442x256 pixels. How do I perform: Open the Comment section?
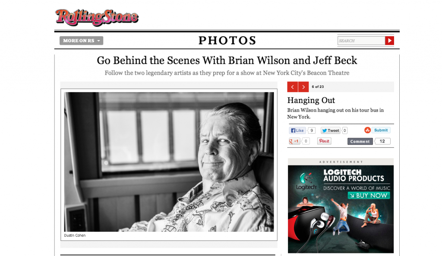[x=360, y=141]
